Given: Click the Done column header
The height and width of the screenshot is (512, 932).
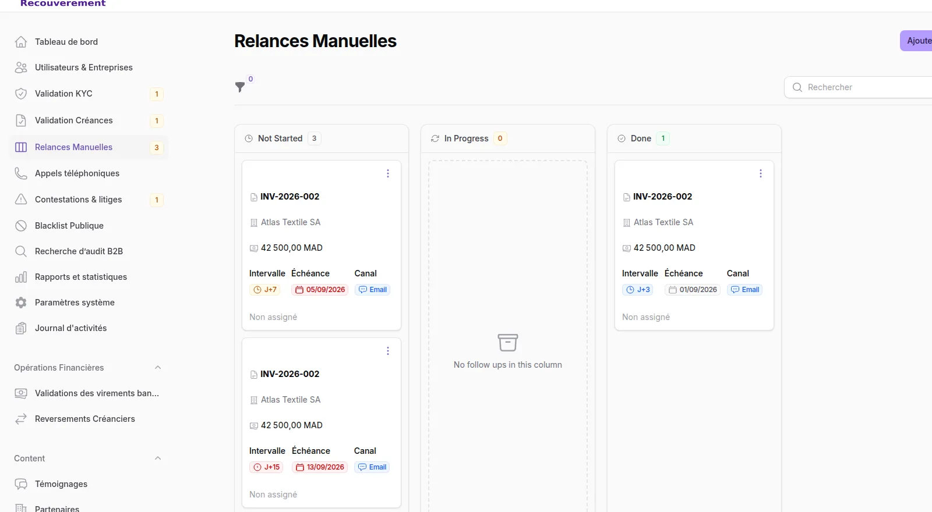Looking at the screenshot, I should pos(694,138).
